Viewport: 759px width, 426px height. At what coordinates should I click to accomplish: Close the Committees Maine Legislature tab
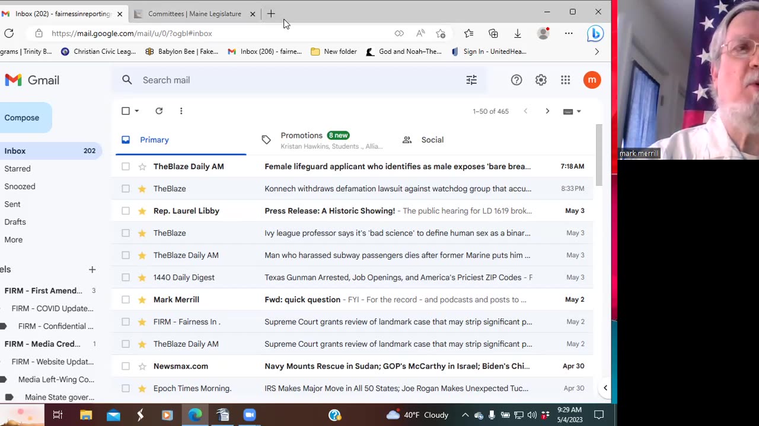tap(253, 14)
